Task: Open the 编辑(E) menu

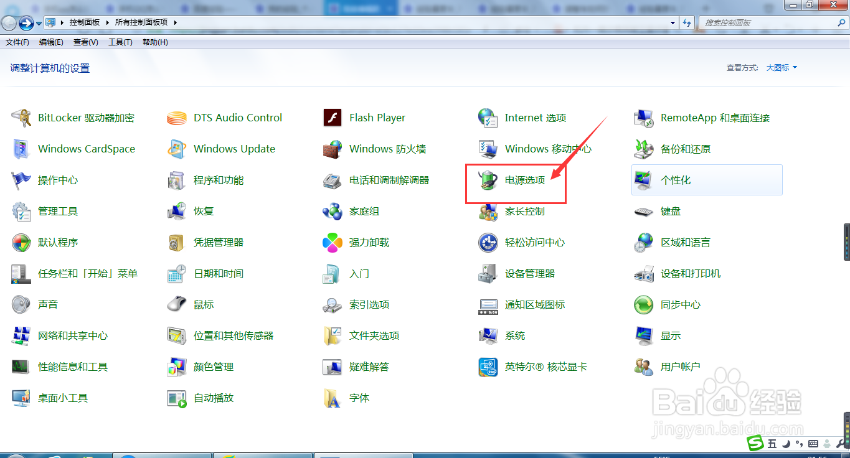Action: [51, 42]
